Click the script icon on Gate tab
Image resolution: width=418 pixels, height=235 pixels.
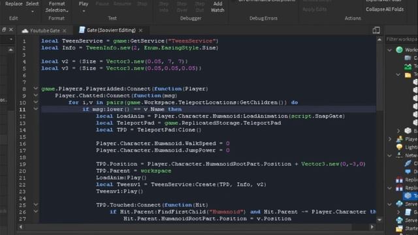[82, 30]
